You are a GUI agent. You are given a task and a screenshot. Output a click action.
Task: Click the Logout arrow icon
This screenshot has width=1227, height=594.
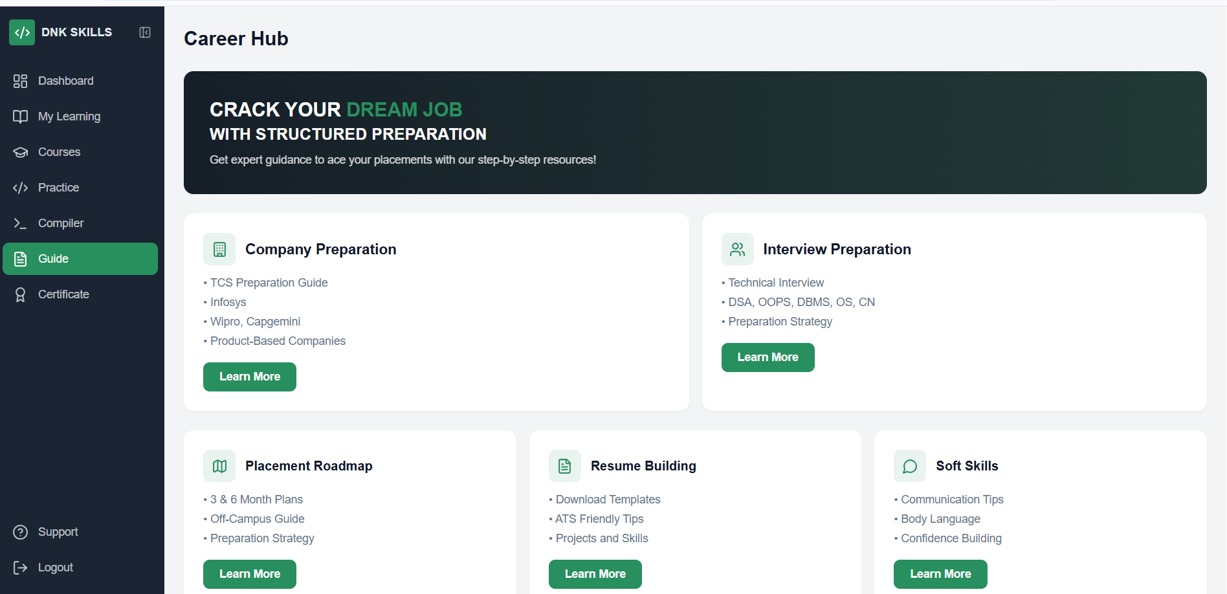tap(21, 567)
